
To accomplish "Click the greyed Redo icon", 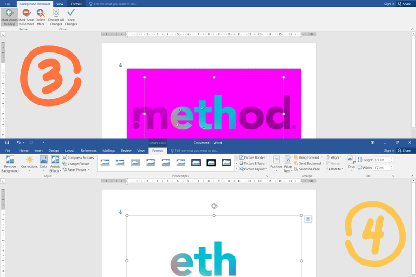I will pyautogui.click(x=31, y=142).
